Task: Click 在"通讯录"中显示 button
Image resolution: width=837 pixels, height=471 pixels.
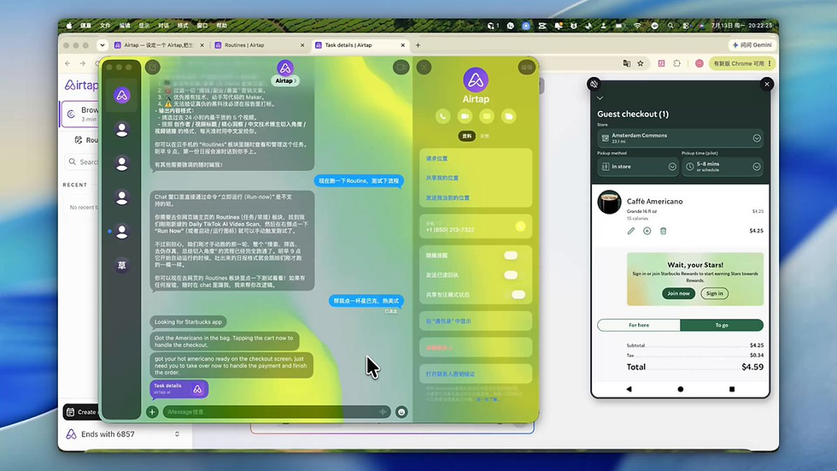Action: [x=476, y=321]
